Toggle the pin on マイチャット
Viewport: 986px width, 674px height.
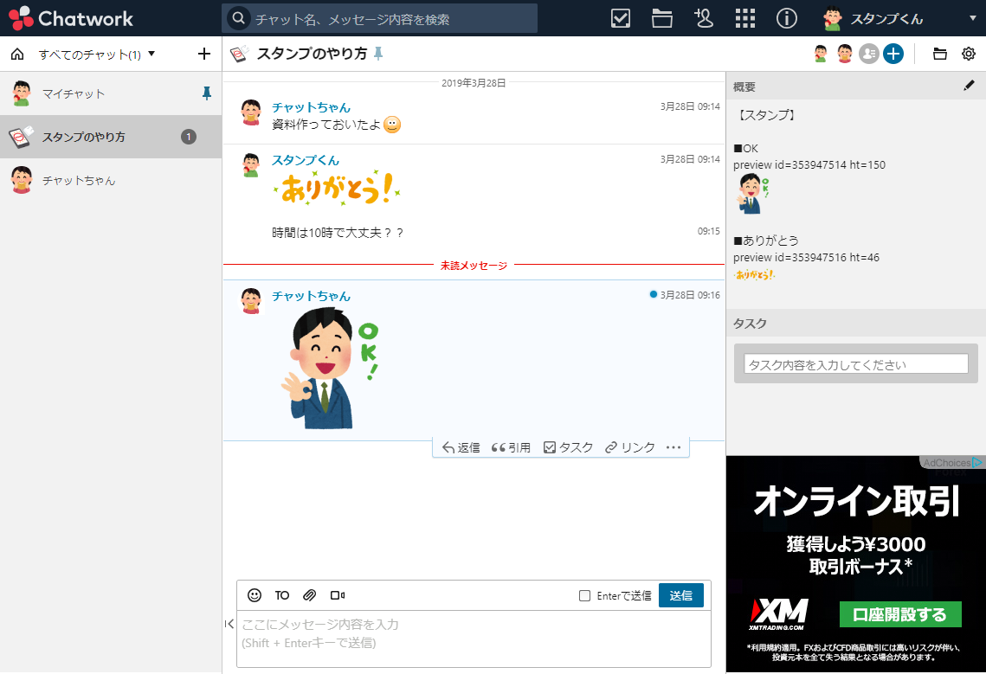[206, 93]
